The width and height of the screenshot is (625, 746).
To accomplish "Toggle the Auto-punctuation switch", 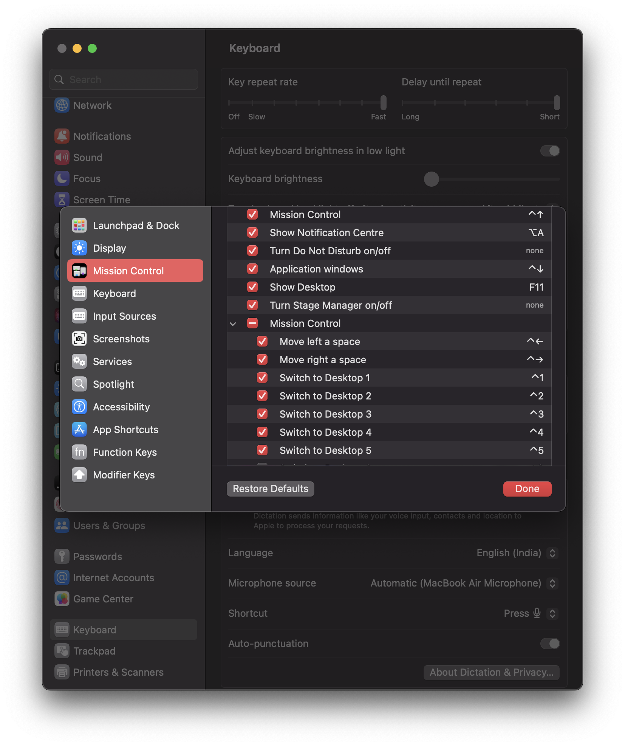I will [x=550, y=644].
